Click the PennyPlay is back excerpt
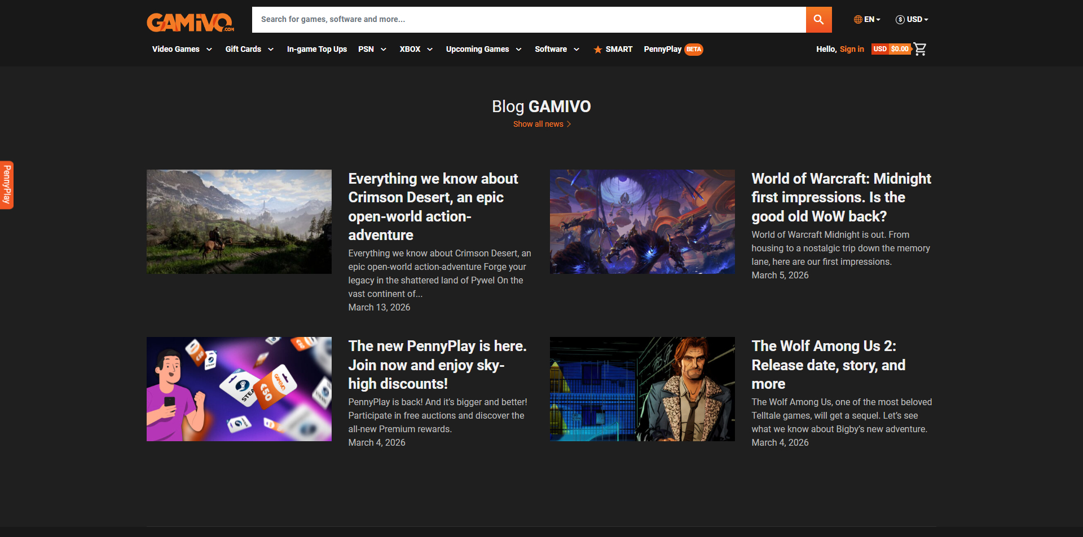 click(438, 415)
